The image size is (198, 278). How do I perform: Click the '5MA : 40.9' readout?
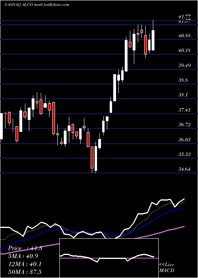(23, 256)
